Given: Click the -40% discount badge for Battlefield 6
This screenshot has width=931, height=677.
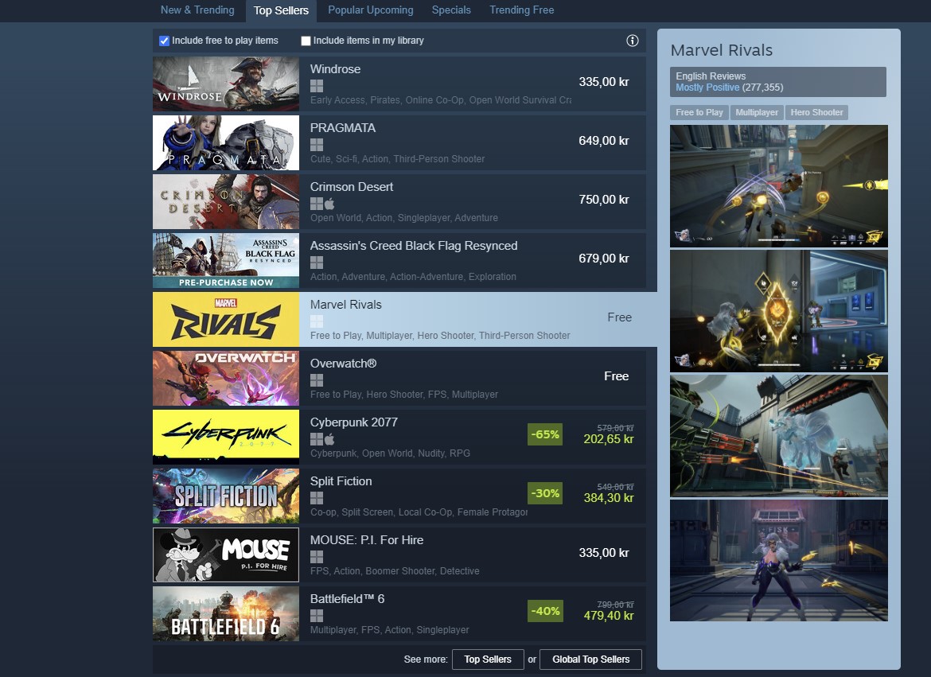Looking at the screenshot, I should coord(544,610).
